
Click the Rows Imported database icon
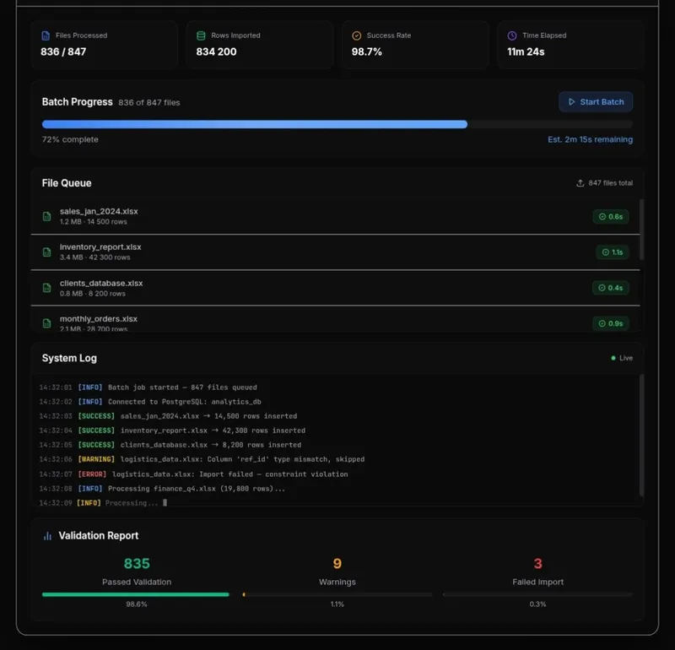click(201, 35)
